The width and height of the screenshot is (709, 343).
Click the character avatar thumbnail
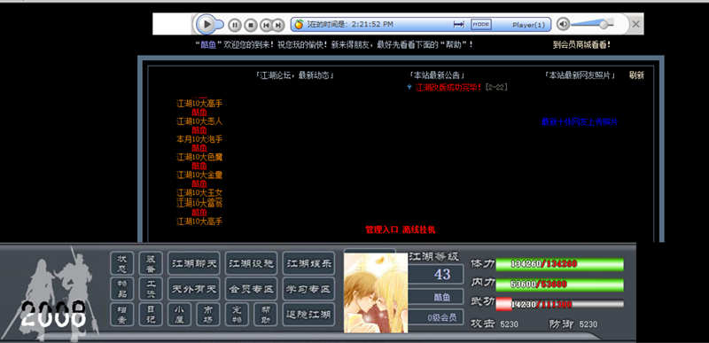(x=376, y=292)
